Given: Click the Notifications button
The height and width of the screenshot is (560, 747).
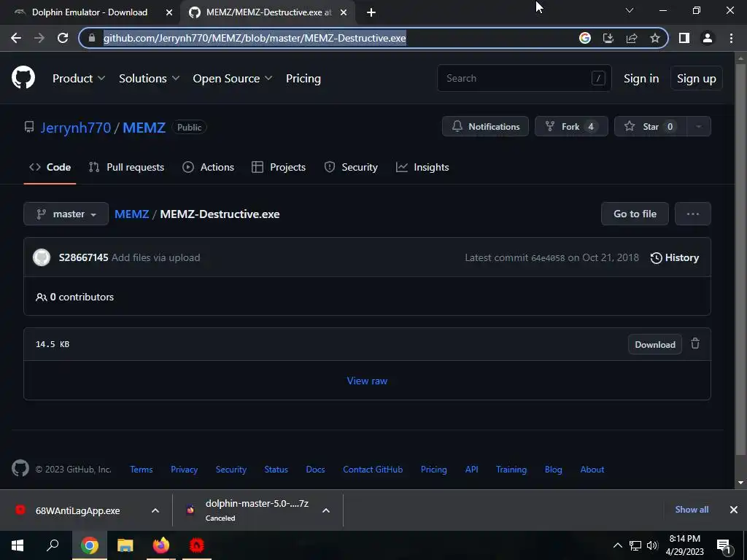Looking at the screenshot, I should click(x=485, y=127).
